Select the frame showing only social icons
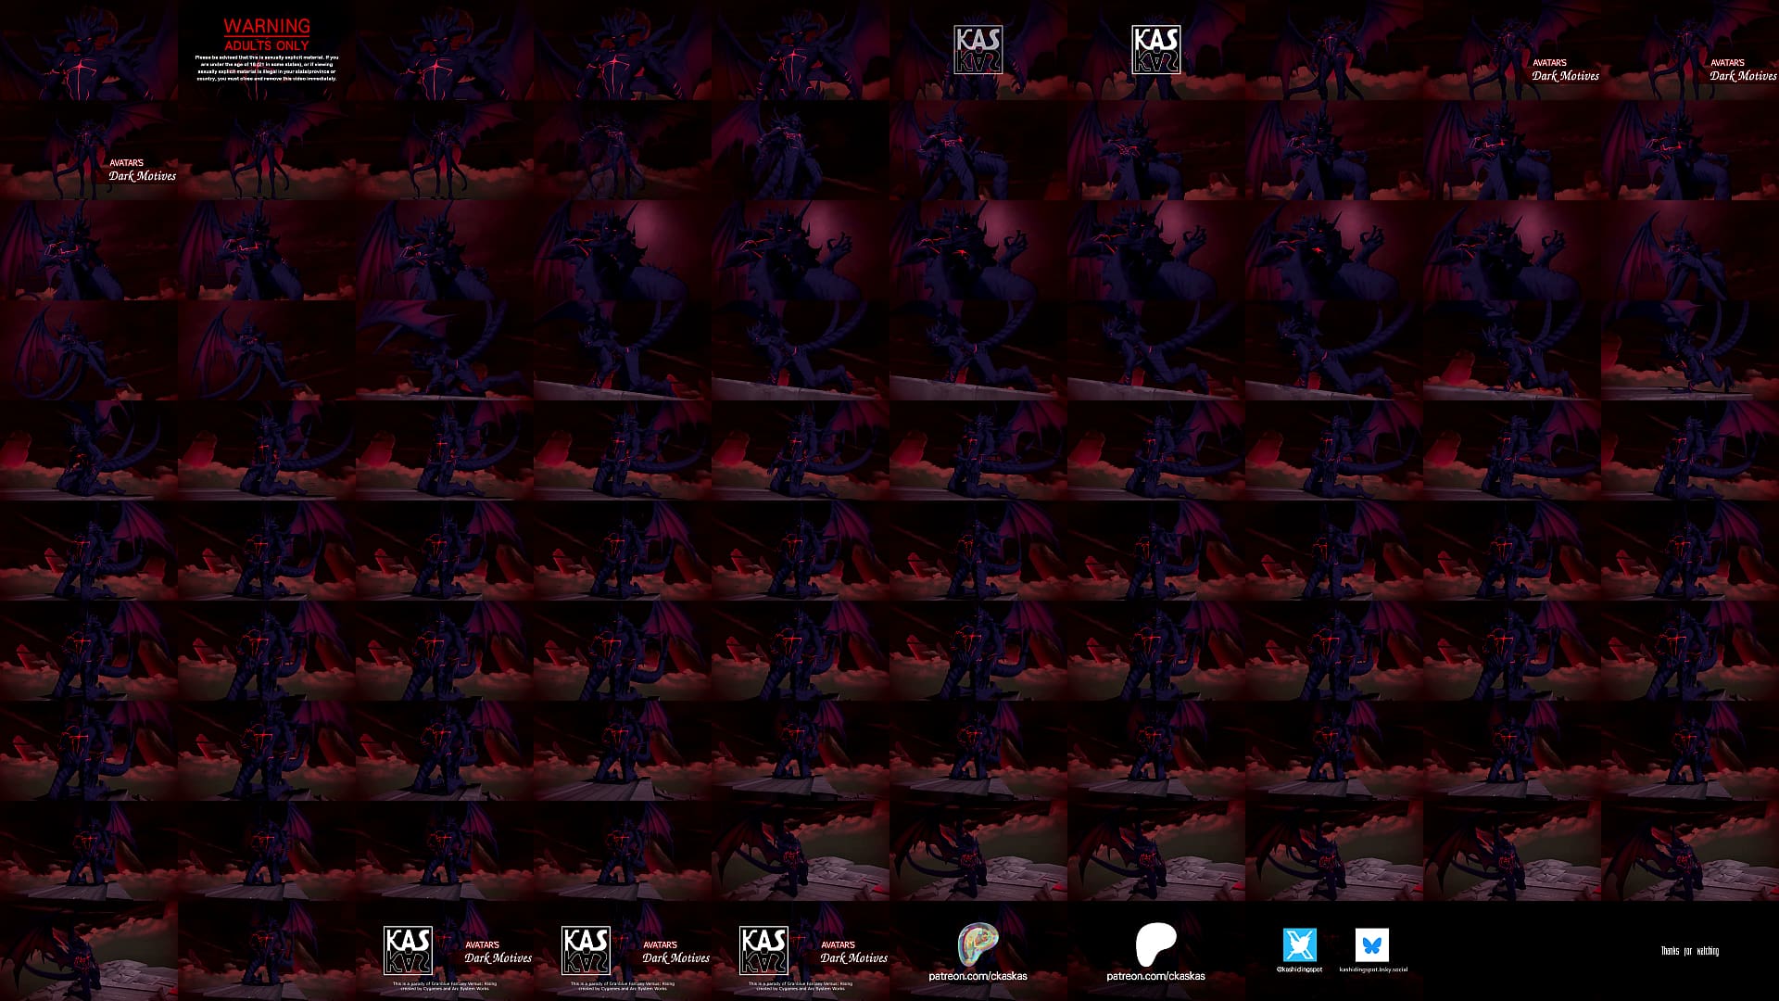1779x1001 pixels. coord(1334,951)
